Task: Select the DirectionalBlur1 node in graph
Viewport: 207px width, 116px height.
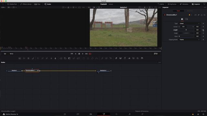Action: tap(32, 71)
